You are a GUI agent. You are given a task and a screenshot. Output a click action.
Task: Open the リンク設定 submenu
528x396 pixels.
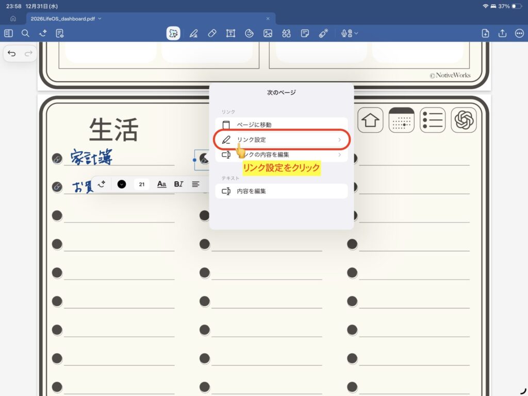282,140
